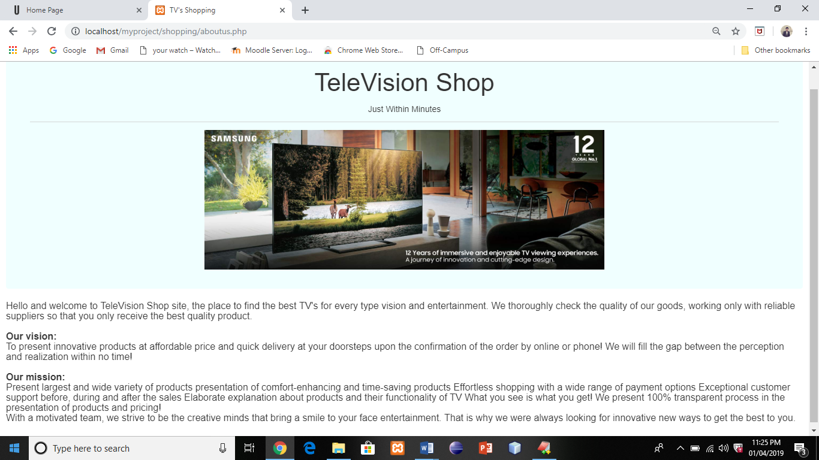Viewport: 819px width, 460px height.
Task: Switch to the Home Page tab
Action: click(x=76, y=10)
